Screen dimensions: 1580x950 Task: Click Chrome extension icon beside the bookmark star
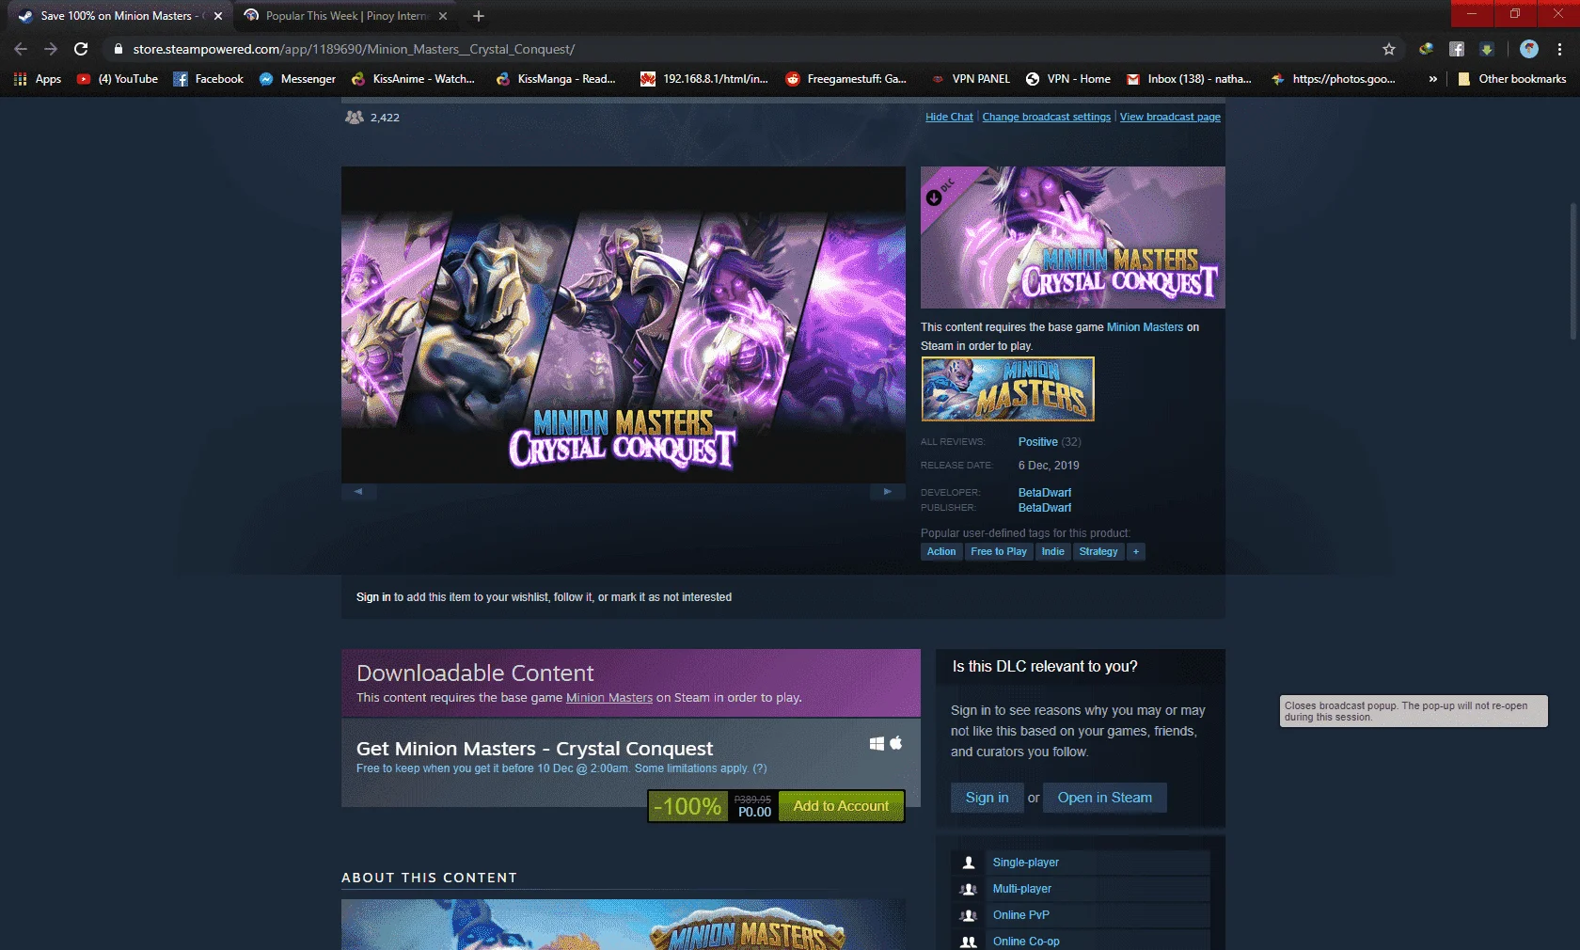click(x=1427, y=49)
